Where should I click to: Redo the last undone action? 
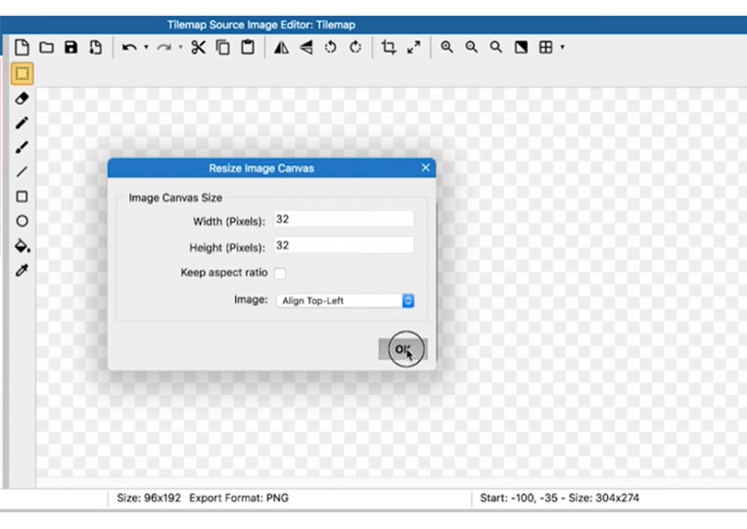(x=163, y=48)
